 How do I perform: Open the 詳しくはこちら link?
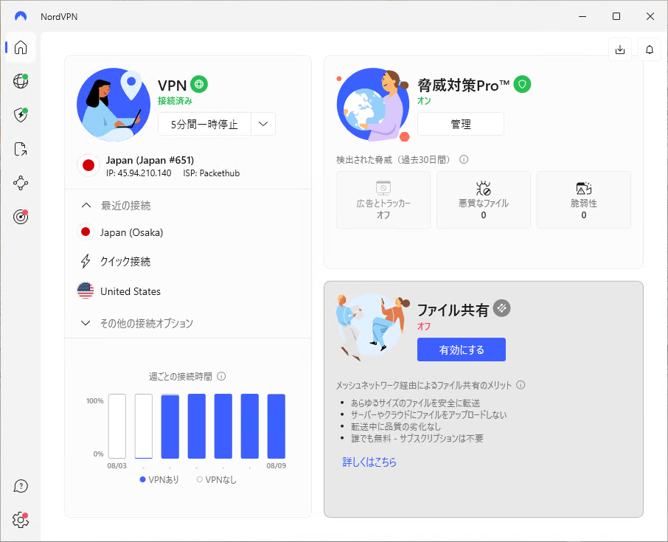coord(369,462)
